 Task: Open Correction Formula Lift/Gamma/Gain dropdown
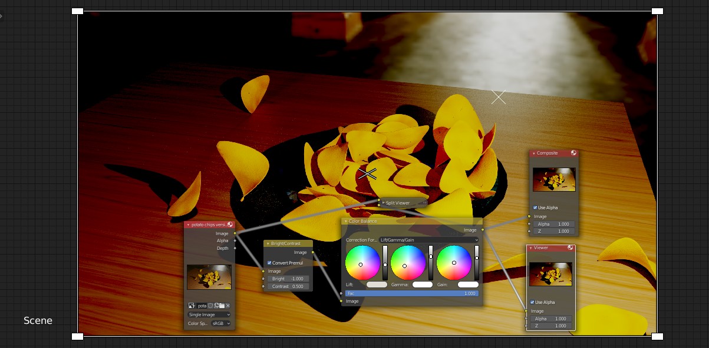pos(429,240)
